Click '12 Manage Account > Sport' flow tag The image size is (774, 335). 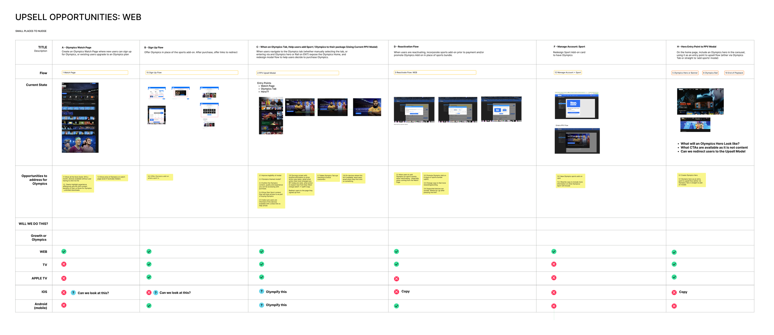click(x=567, y=73)
